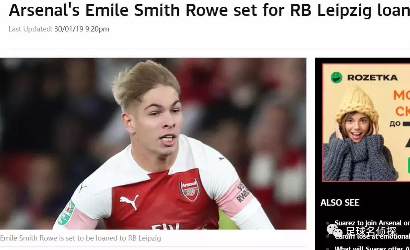Click the Arsenal crest on the red shirt
The image size is (410, 250).
(x=190, y=190)
